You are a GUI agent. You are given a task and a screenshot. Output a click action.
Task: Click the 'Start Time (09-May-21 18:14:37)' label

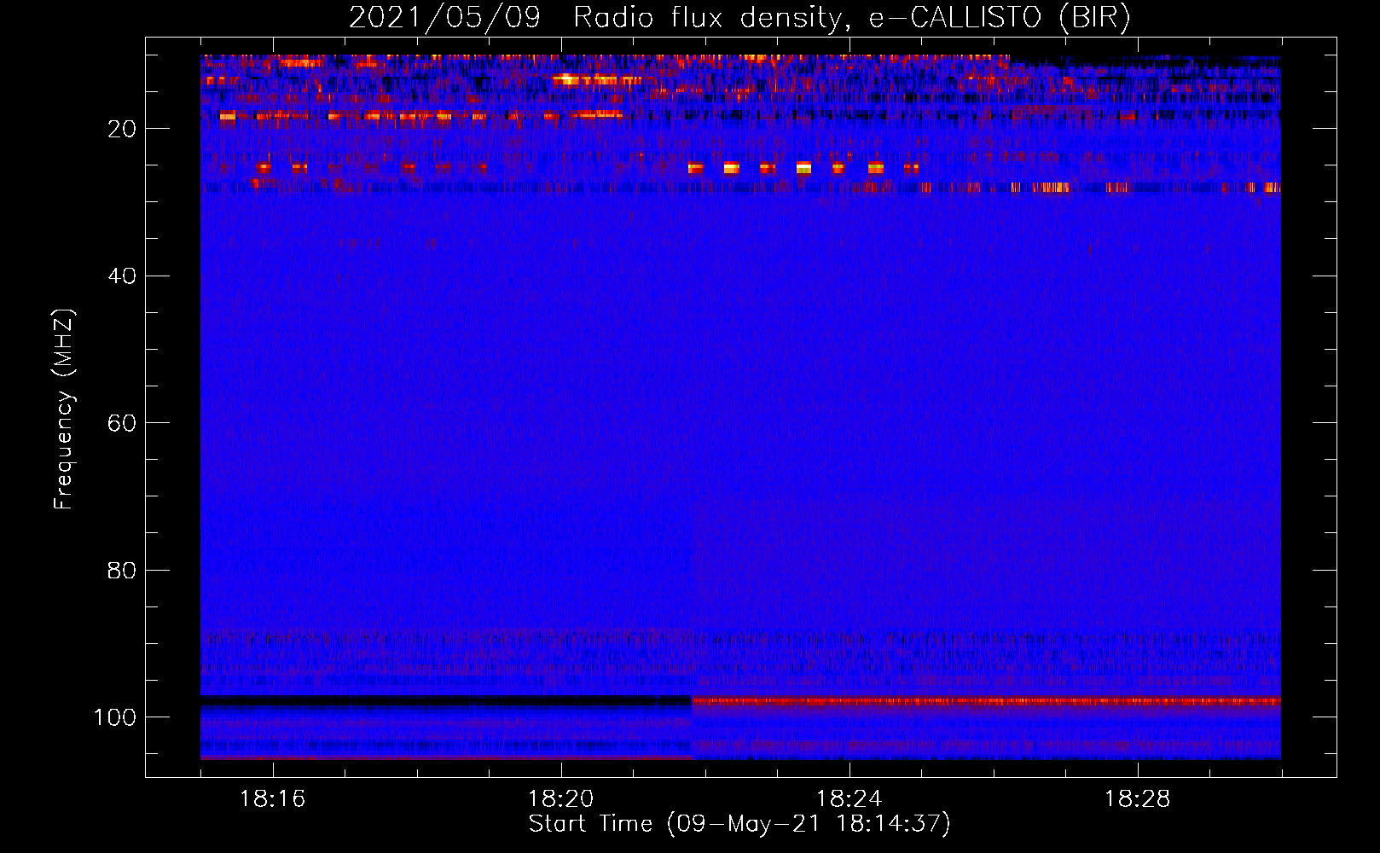(x=739, y=824)
